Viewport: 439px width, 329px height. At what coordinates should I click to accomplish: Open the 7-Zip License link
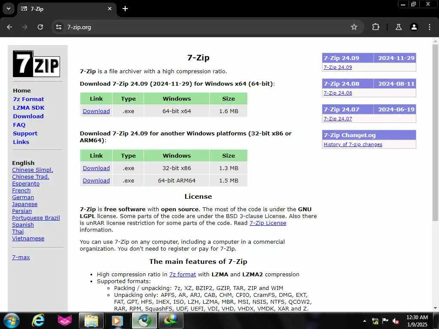pyautogui.click(x=268, y=223)
